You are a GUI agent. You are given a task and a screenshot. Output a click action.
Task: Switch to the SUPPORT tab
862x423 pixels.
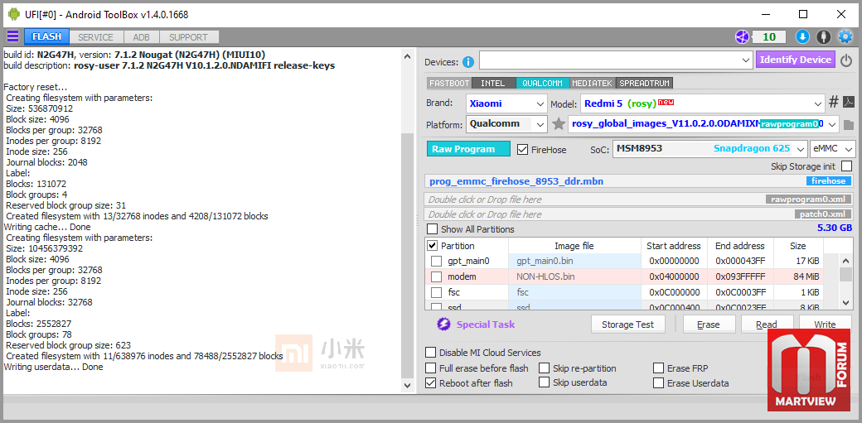pos(189,37)
